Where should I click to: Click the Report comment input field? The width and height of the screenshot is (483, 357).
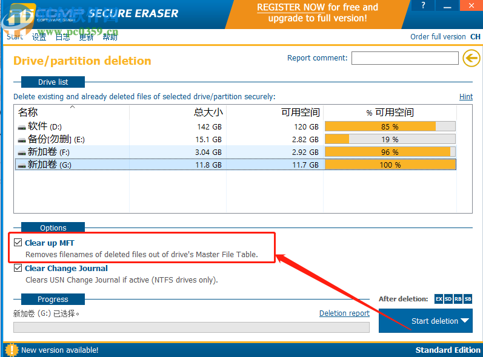click(x=405, y=58)
